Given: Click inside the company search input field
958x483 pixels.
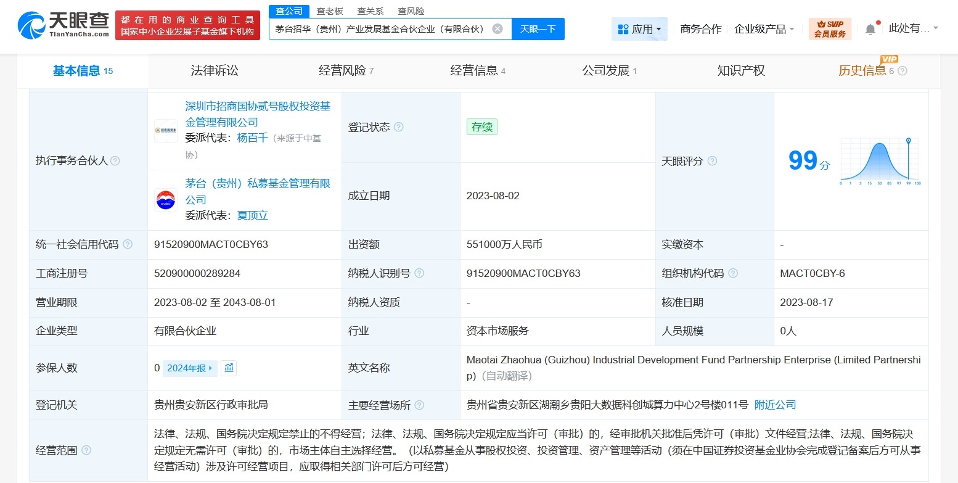Looking at the screenshot, I should pos(382,28).
